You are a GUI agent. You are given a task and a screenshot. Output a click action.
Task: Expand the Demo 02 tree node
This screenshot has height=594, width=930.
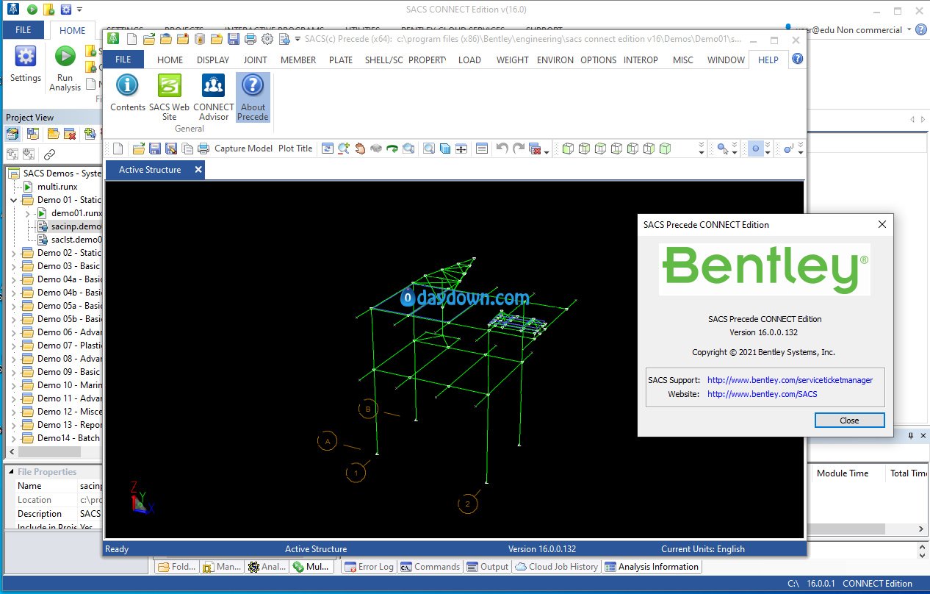[x=14, y=253]
